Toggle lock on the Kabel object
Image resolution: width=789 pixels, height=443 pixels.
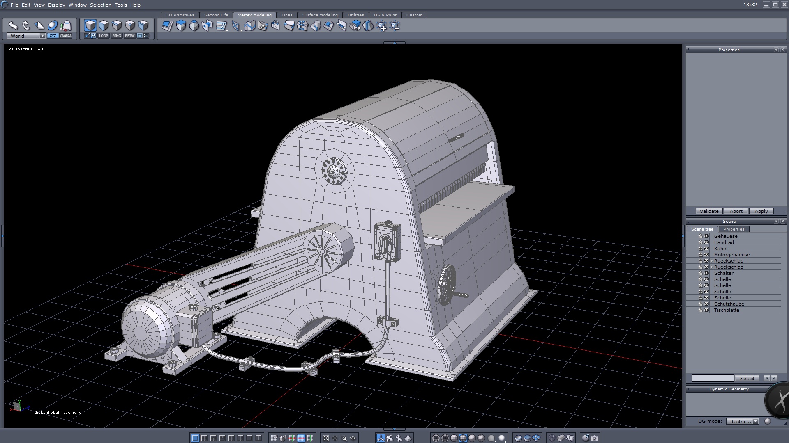[701, 249]
